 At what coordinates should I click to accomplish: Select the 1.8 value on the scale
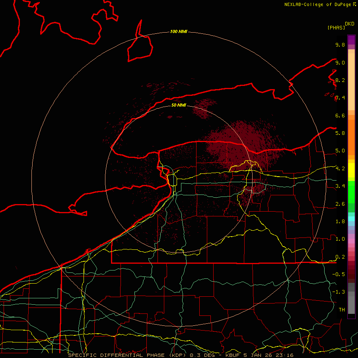point(340,222)
